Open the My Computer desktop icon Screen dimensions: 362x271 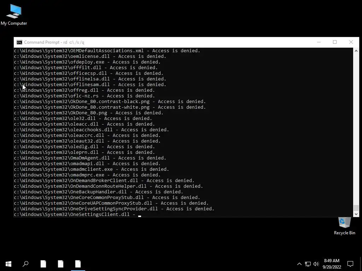coord(14,15)
